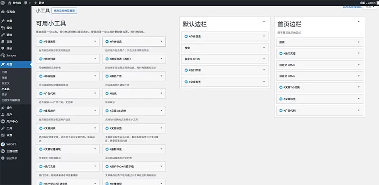Viewport: 379px width, 185px height.
Task: Expand the #图片广告 widget arrow
Action: click(161, 76)
